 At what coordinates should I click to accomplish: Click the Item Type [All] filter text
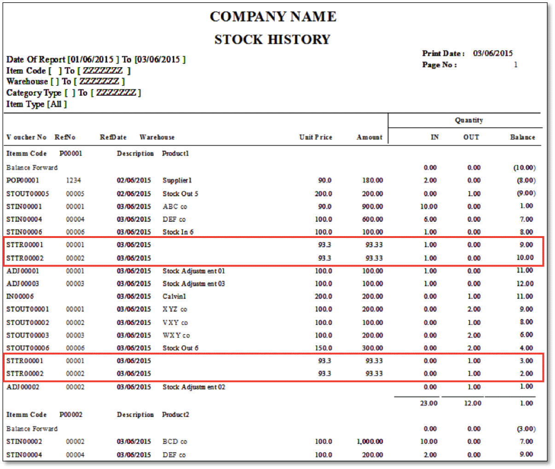(36, 104)
